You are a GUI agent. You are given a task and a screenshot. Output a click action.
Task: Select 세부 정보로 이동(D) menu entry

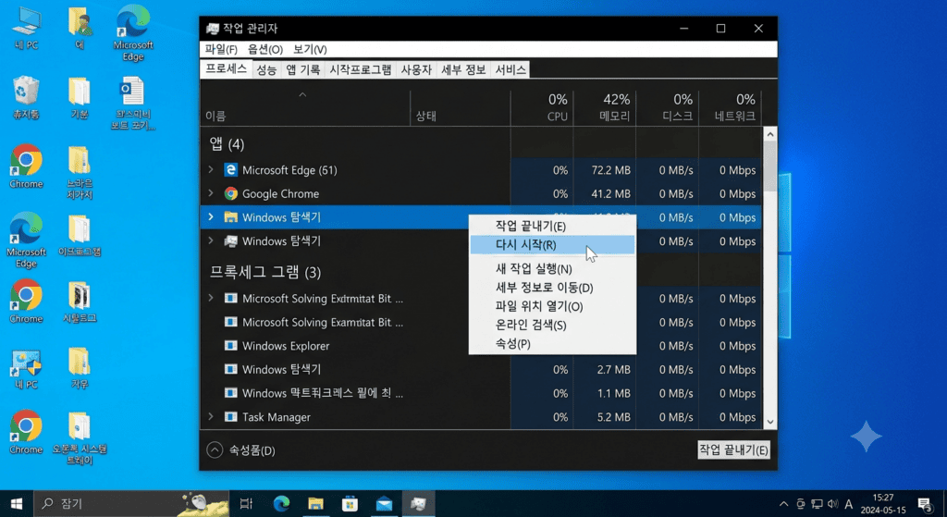pos(552,288)
